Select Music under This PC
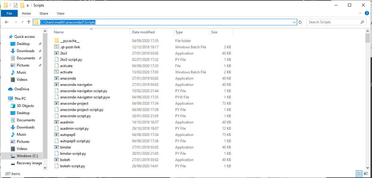 click(x=22, y=134)
